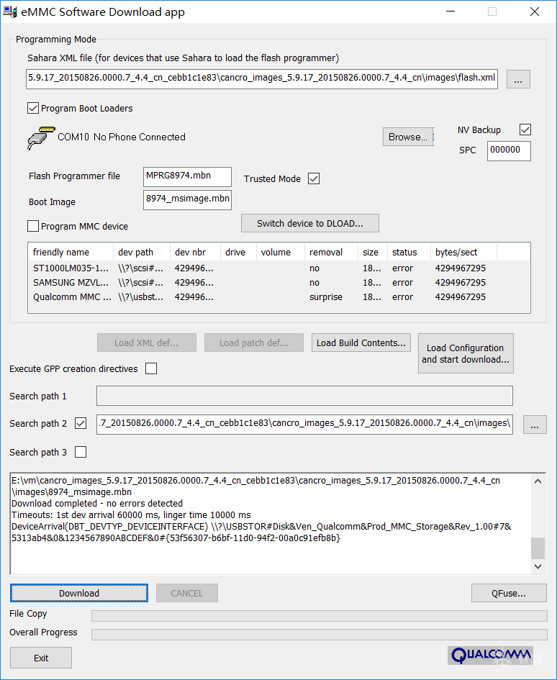This screenshot has height=680, width=557.
Task: Click the dev nbr column header
Action: pos(195,252)
